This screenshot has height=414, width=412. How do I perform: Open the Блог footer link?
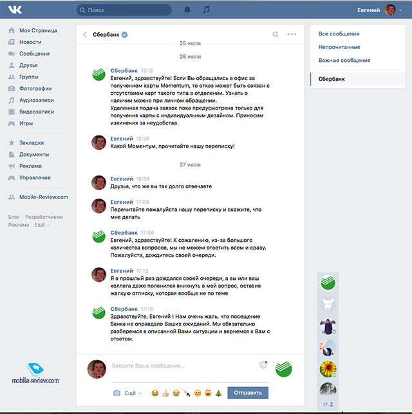[x=14, y=217]
